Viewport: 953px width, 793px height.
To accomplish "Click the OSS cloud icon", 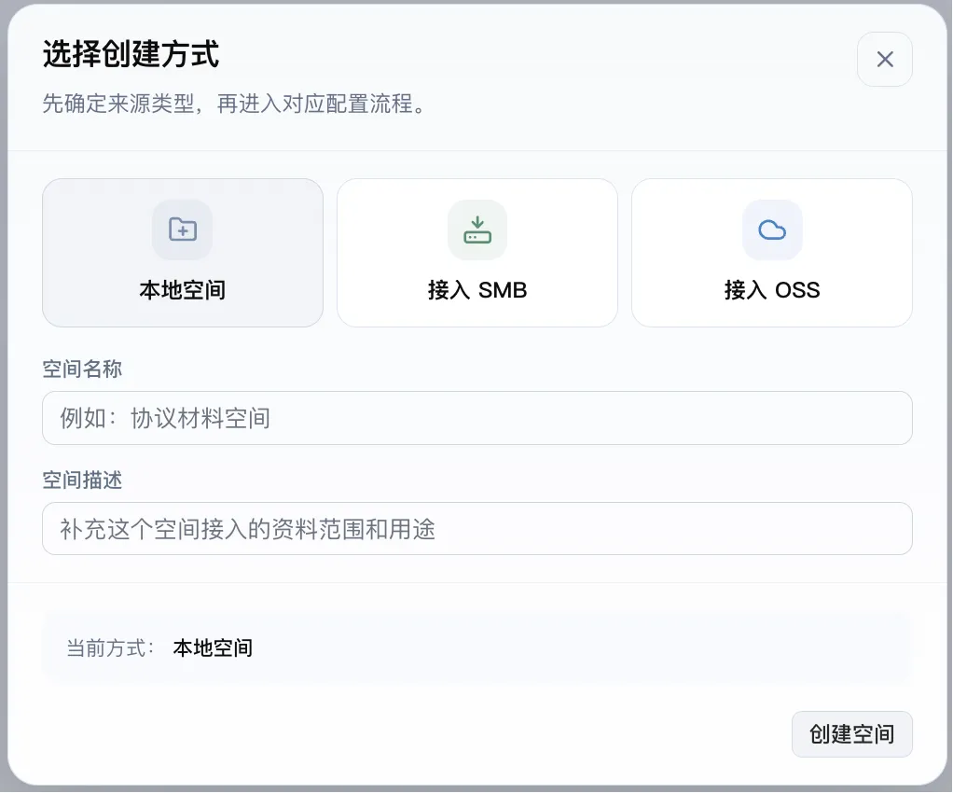I will coord(772,230).
